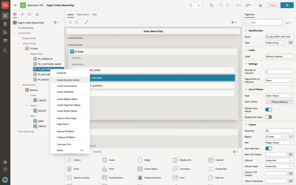The height and width of the screenshot is (185, 296).
Task: Open SQL Workshop database icon
Action: 5,24
